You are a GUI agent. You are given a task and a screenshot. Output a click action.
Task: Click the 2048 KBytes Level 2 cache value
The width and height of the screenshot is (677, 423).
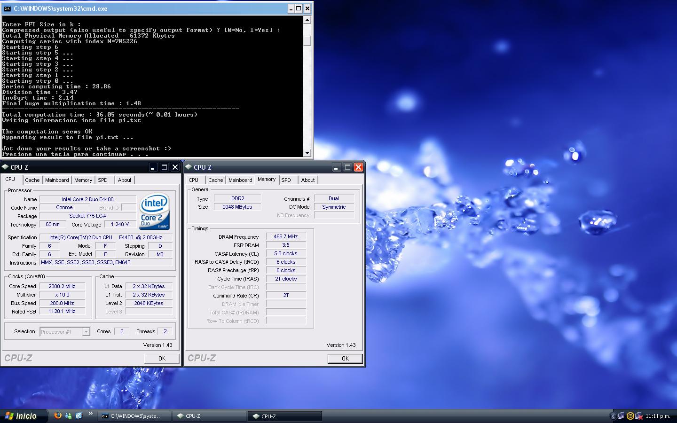pyautogui.click(x=149, y=303)
